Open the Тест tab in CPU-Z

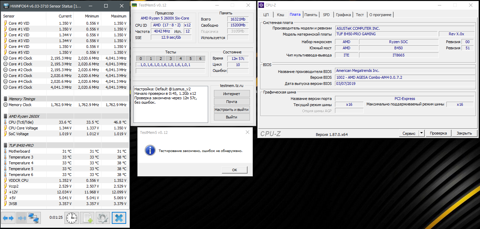point(360,15)
